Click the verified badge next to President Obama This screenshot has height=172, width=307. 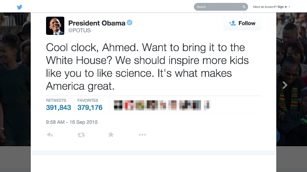click(x=130, y=22)
